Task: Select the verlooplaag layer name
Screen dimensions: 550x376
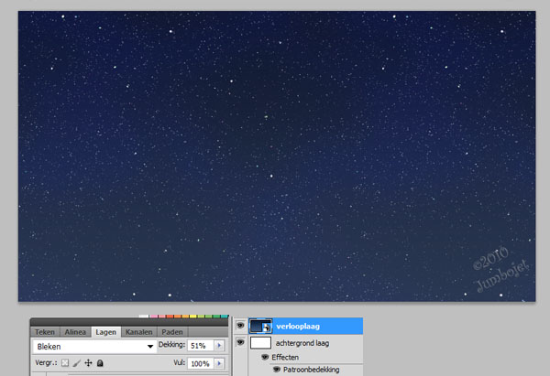Action: (x=298, y=327)
